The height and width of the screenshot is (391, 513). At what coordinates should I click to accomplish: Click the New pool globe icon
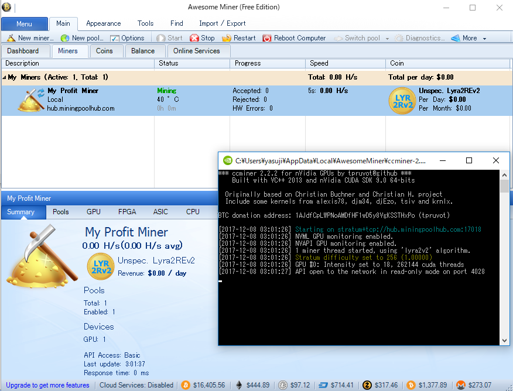(65, 38)
